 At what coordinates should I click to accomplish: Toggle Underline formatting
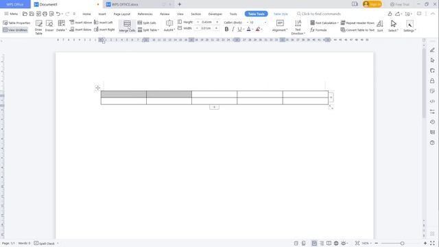click(239, 29)
